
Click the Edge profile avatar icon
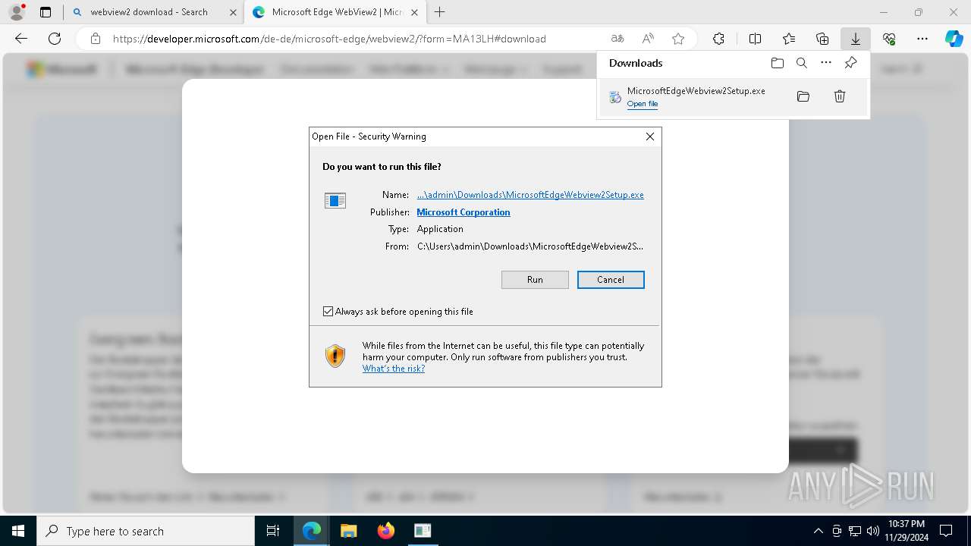17,12
